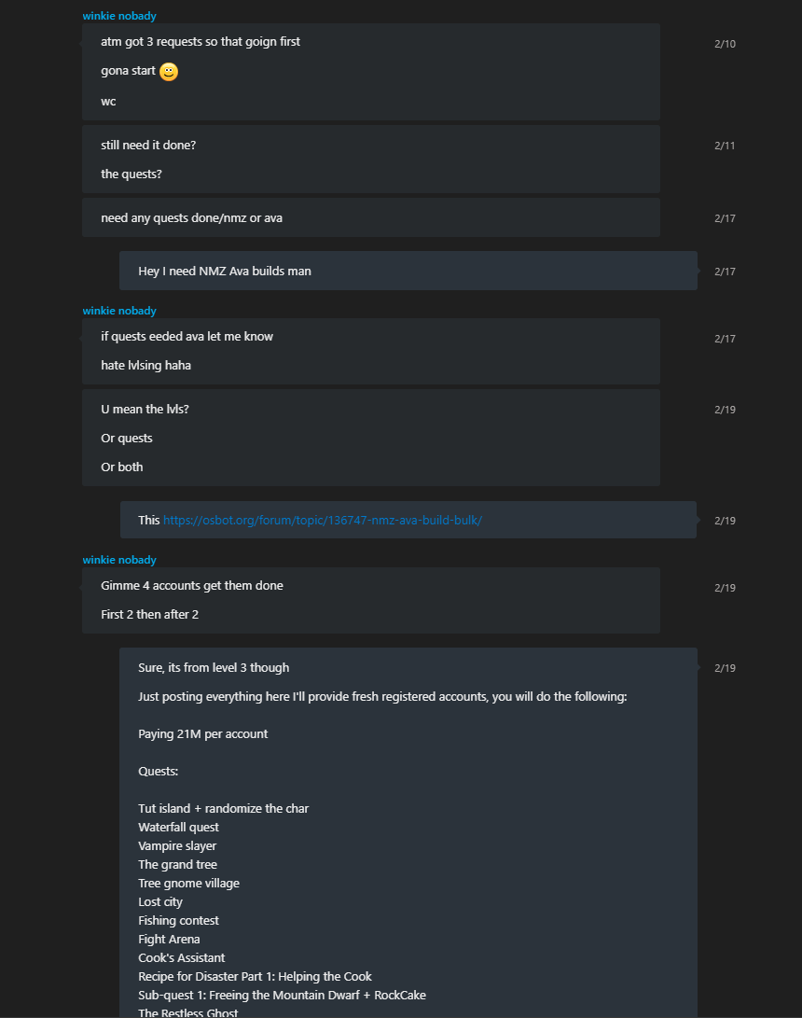Click the smiley emoji after "gona start"
Image resolution: width=802 pixels, height=1018 pixels.
click(169, 72)
